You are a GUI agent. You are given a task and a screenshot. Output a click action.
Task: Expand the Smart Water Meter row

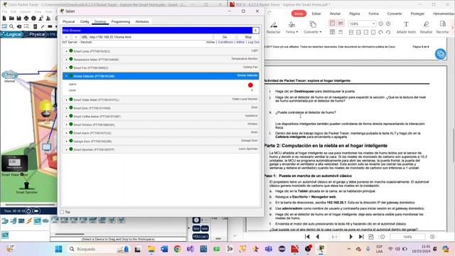point(161,100)
